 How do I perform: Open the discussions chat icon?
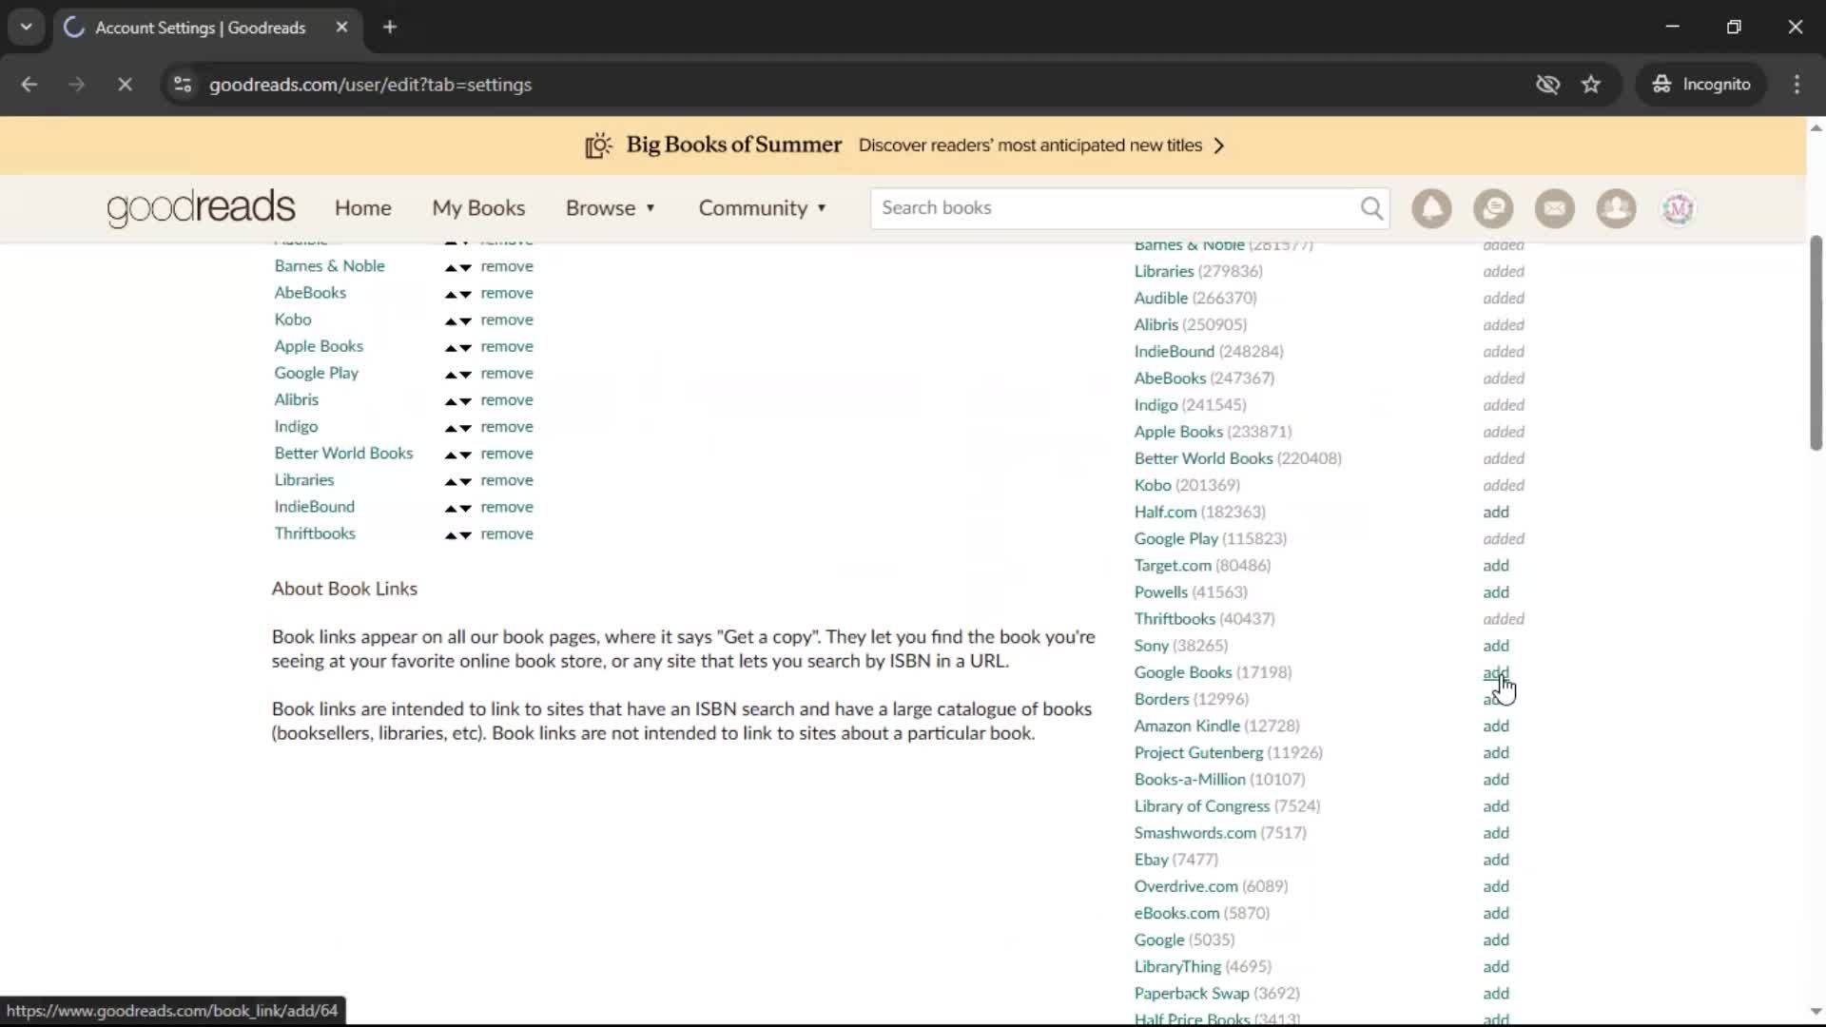coord(1493,208)
